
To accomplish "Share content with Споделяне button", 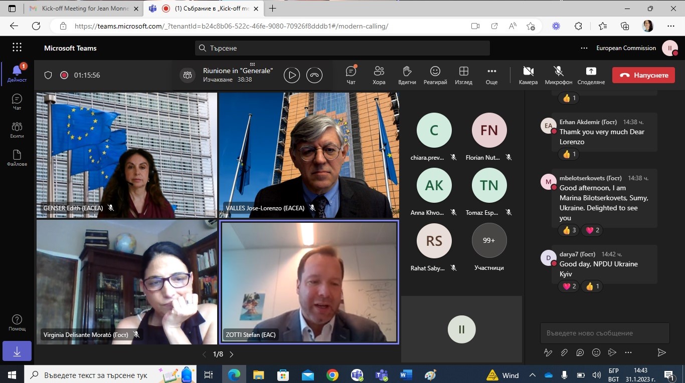I will click(x=591, y=75).
